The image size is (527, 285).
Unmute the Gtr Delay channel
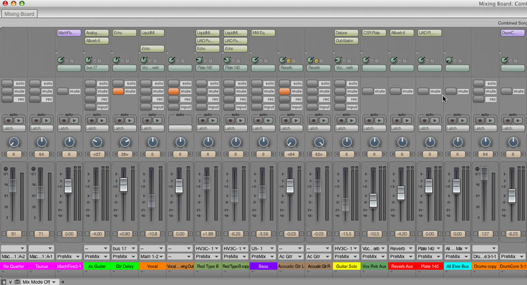pos(118,91)
